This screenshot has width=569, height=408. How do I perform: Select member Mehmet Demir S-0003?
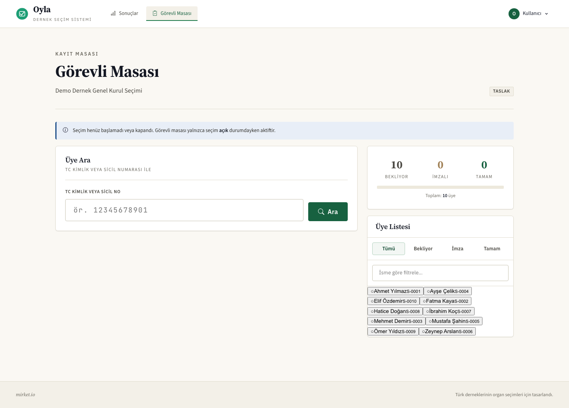(396, 321)
